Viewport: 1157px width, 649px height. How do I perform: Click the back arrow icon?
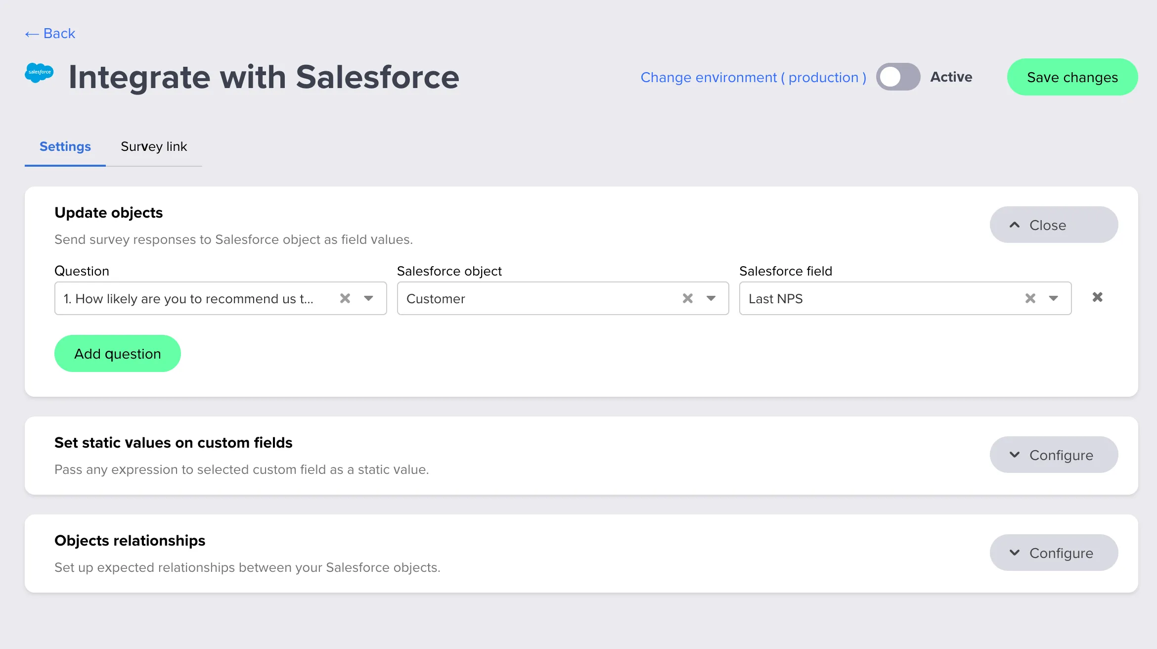pos(32,34)
